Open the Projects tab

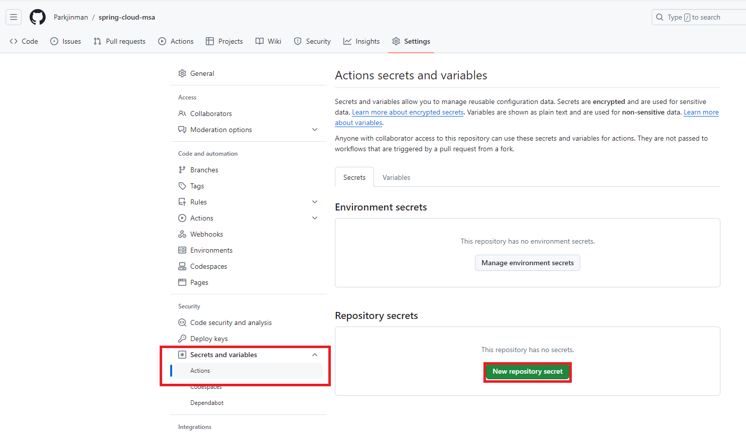click(224, 41)
